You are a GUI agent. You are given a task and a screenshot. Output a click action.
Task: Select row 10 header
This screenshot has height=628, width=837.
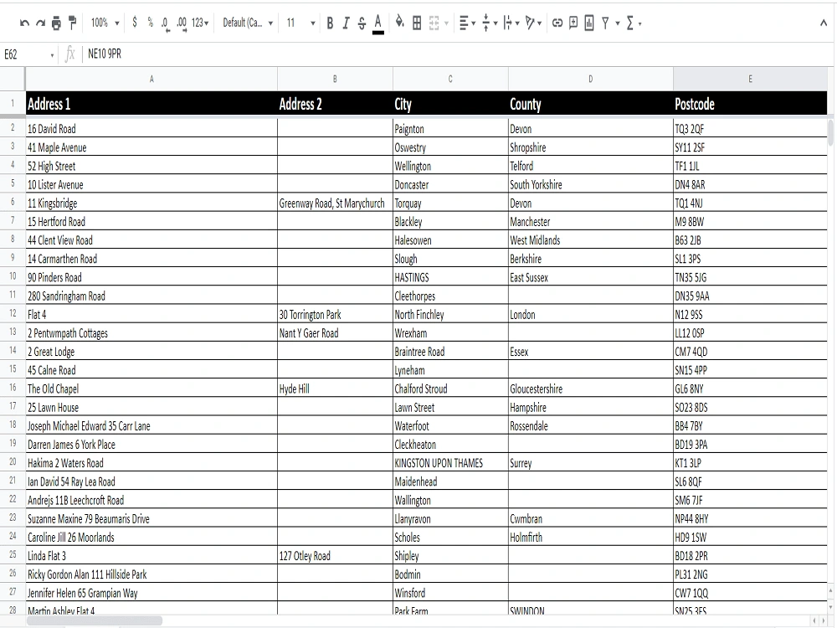[13, 276]
